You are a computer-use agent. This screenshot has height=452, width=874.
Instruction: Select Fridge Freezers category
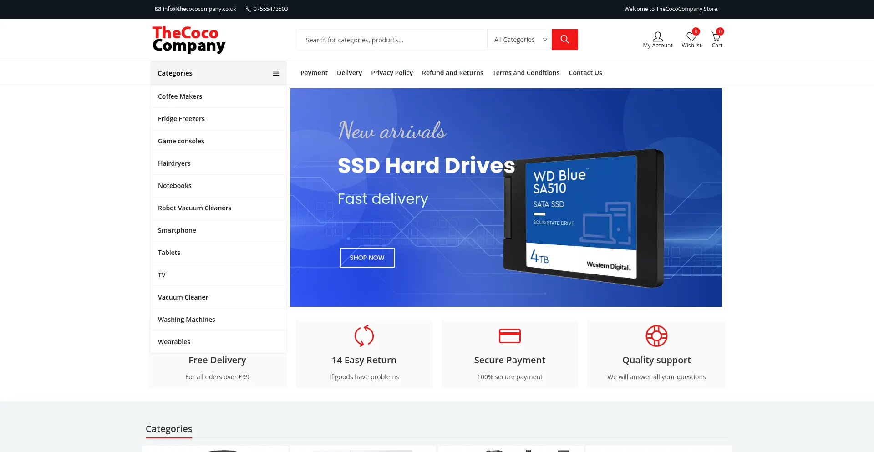click(218, 119)
